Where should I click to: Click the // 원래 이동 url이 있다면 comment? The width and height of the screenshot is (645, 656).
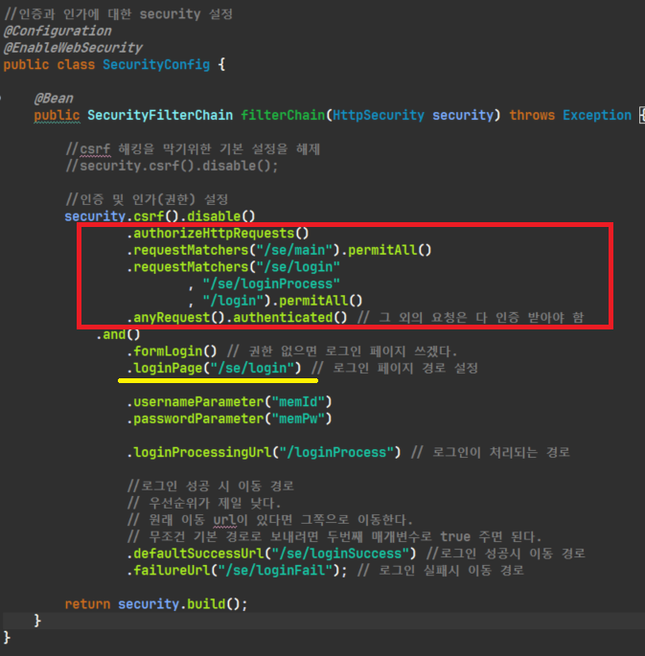coord(270,520)
